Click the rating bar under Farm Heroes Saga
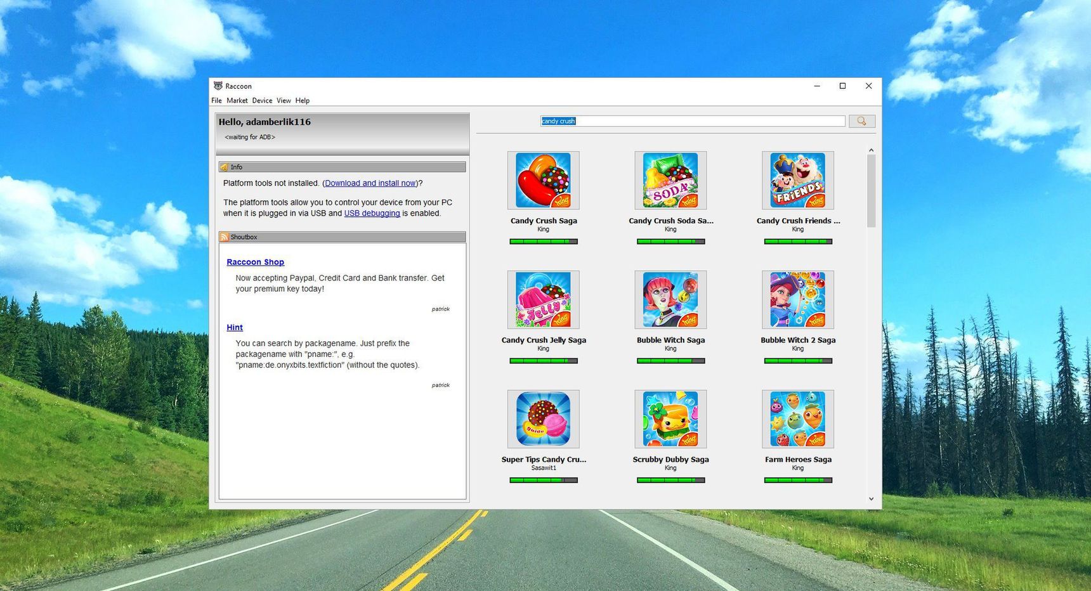1091x591 pixels. (798, 480)
